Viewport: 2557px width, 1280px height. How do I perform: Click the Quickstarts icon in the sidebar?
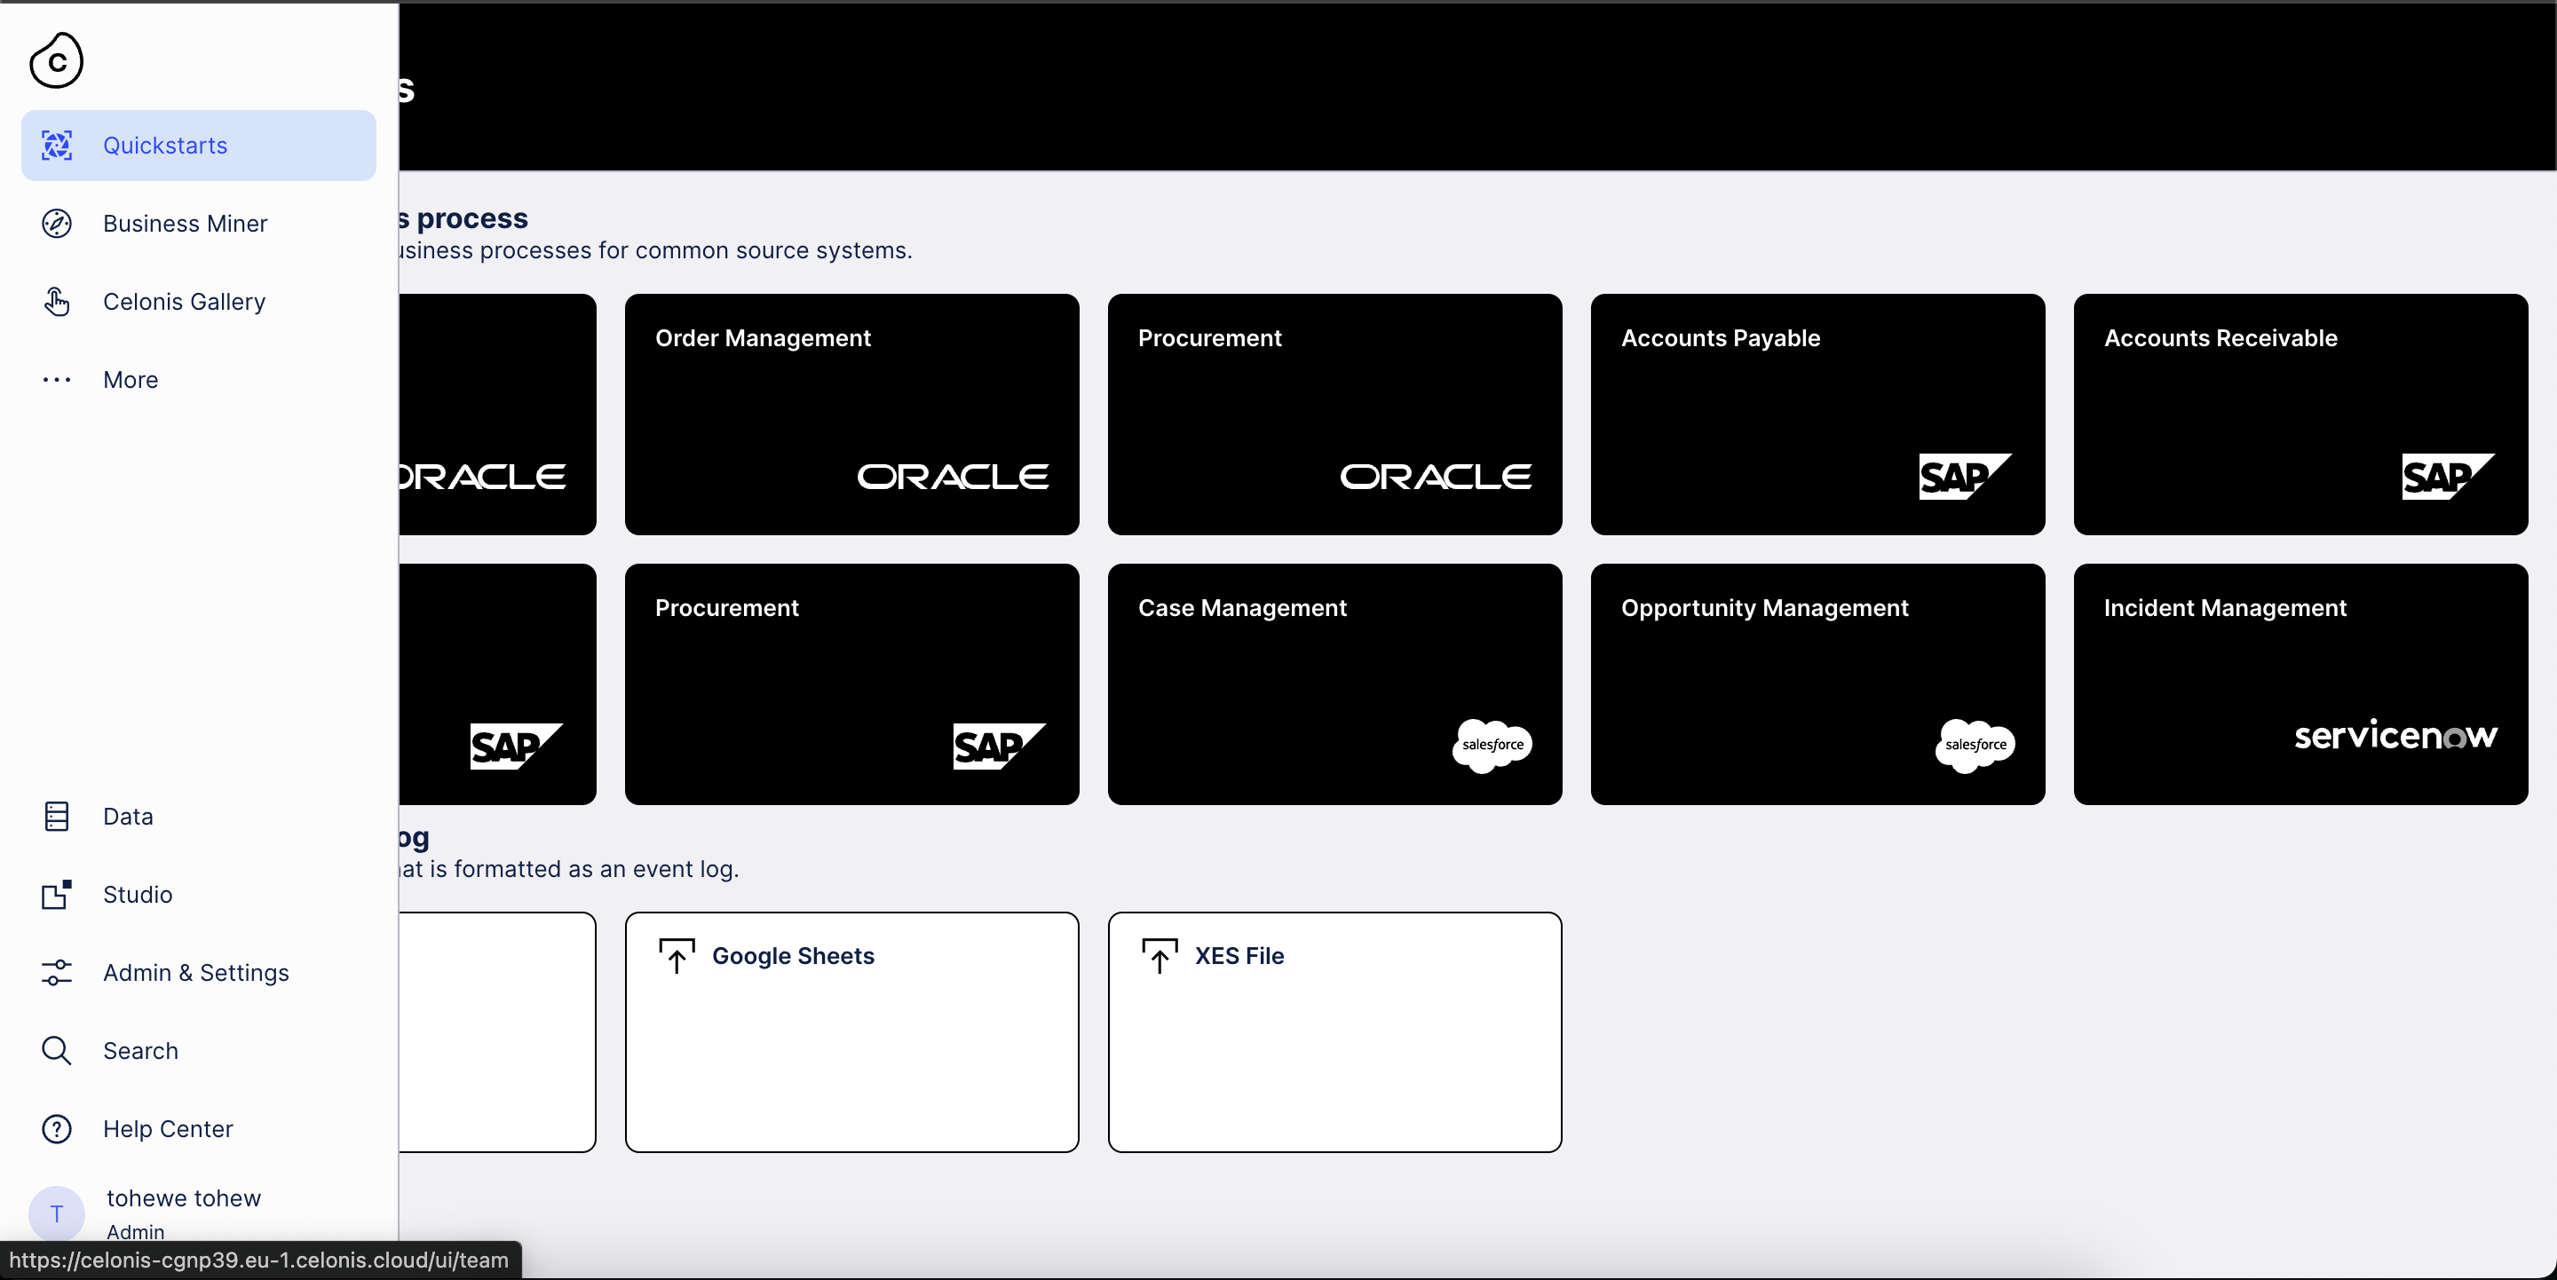57,145
